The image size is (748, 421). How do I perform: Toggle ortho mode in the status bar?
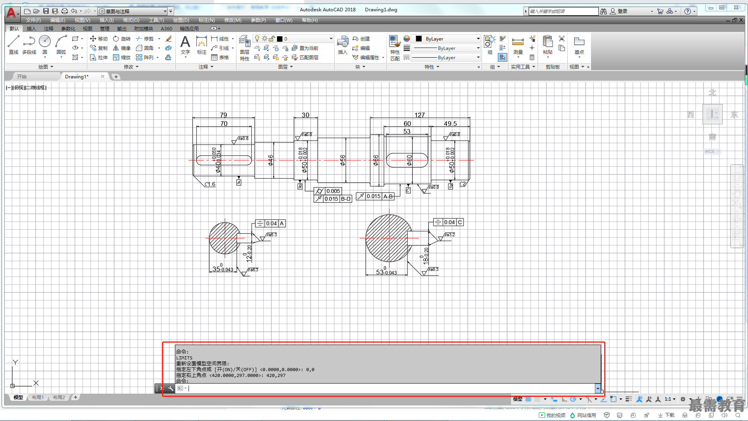pos(564,399)
